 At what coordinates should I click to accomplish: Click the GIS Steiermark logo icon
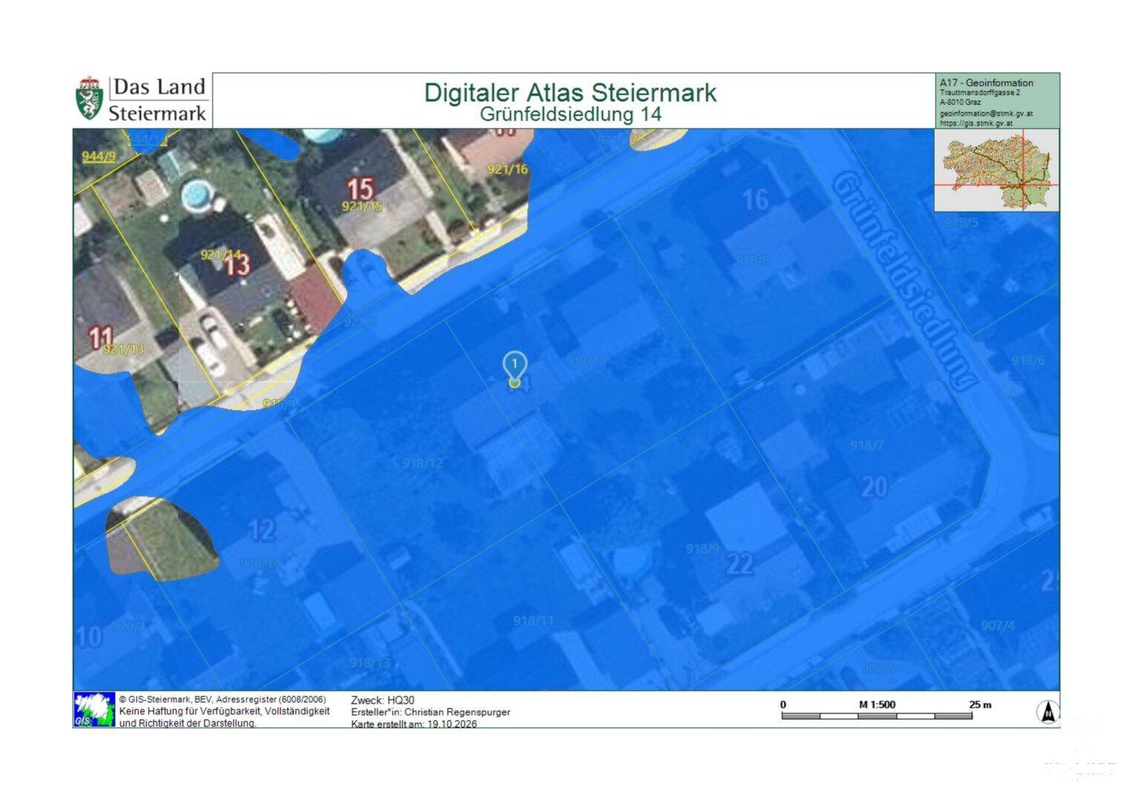[x=94, y=709]
